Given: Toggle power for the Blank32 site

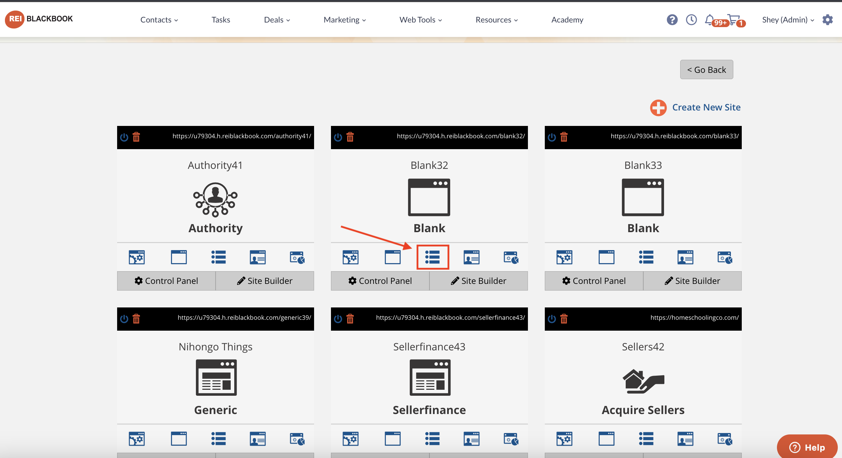Looking at the screenshot, I should click(x=338, y=137).
